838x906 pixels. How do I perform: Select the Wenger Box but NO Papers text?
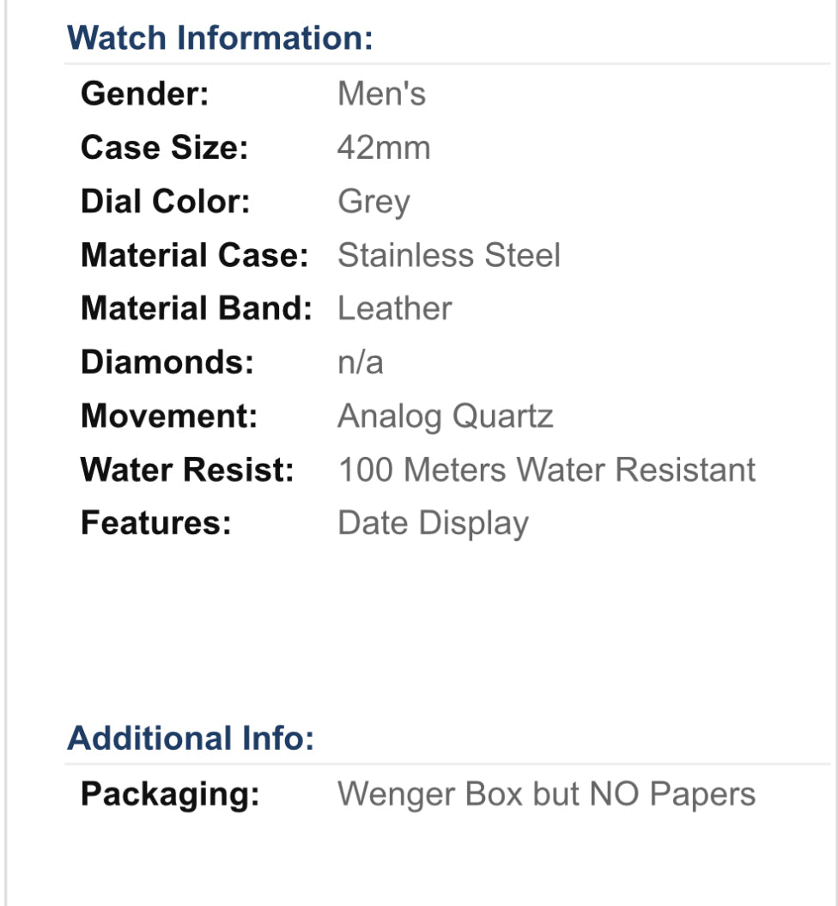tap(547, 794)
